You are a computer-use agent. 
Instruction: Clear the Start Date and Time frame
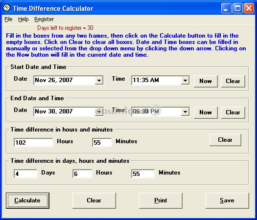pyautogui.click(x=233, y=81)
